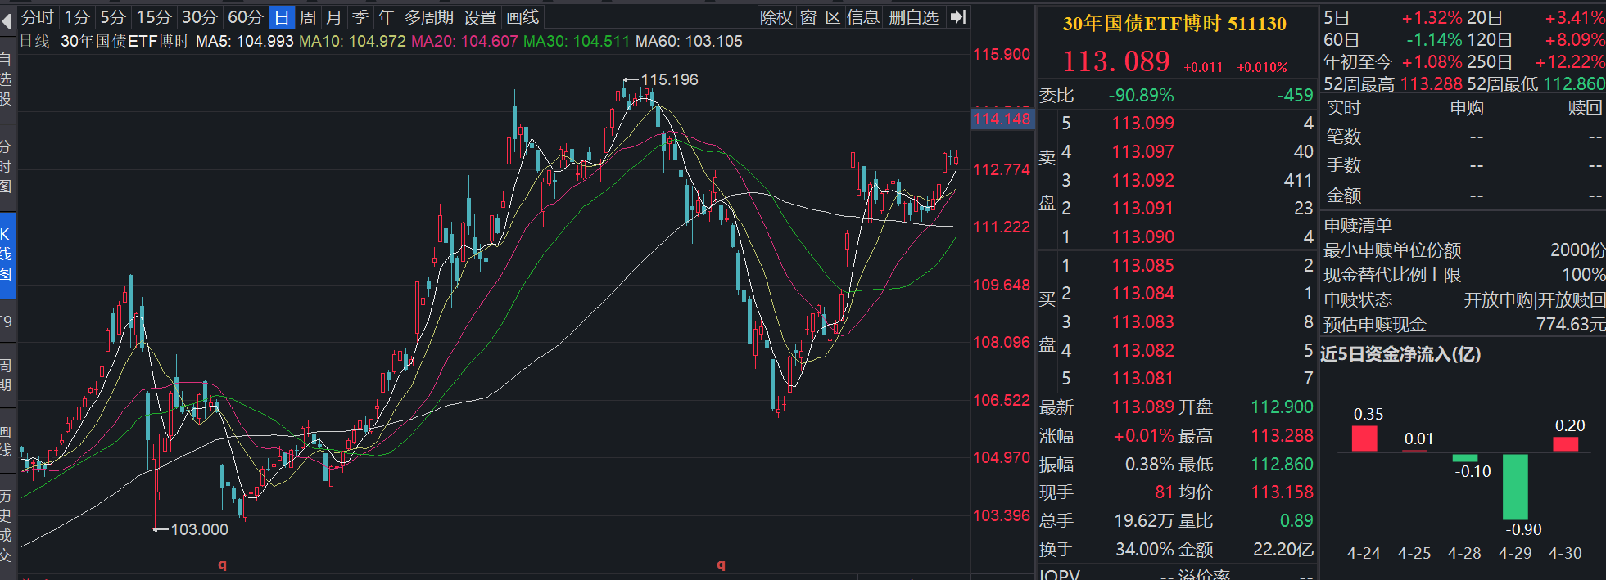Click the sell-3 price 113.092 in order book
Image resolution: width=1606 pixels, height=580 pixels.
[x=1142, y=180]
